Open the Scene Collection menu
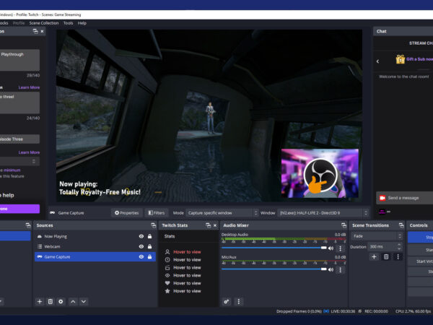 (44, 23)
